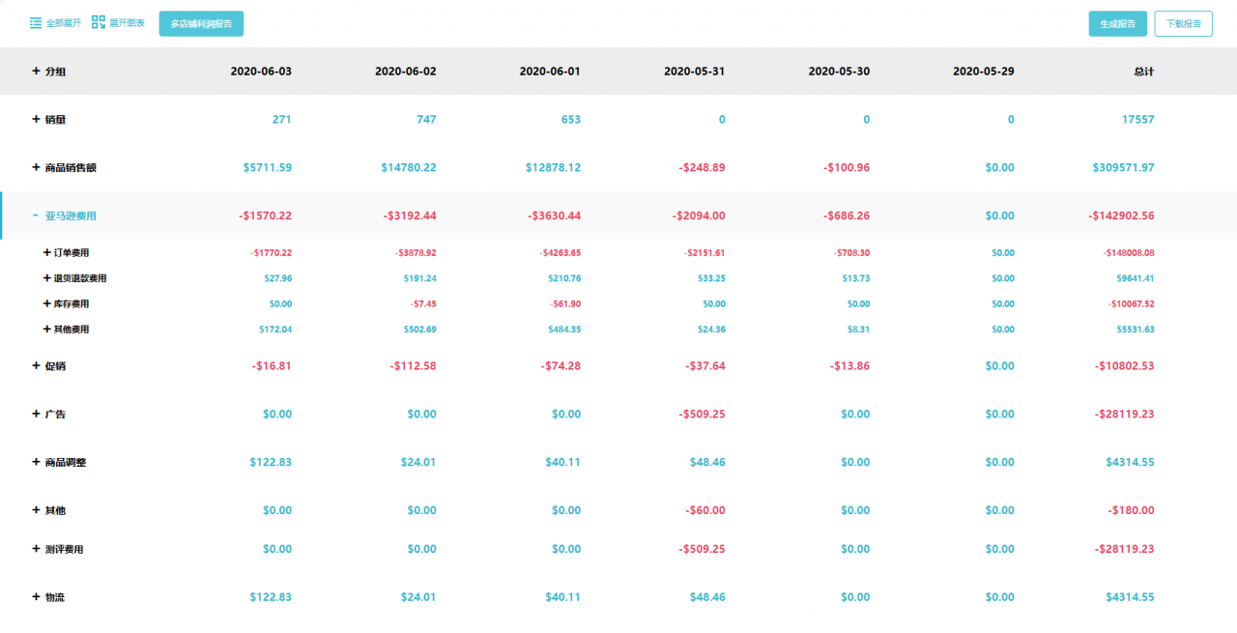Collapse the 亚马逊费用 row minus icon
Screen dimensions: 1237x633
(x=36, y=216)
